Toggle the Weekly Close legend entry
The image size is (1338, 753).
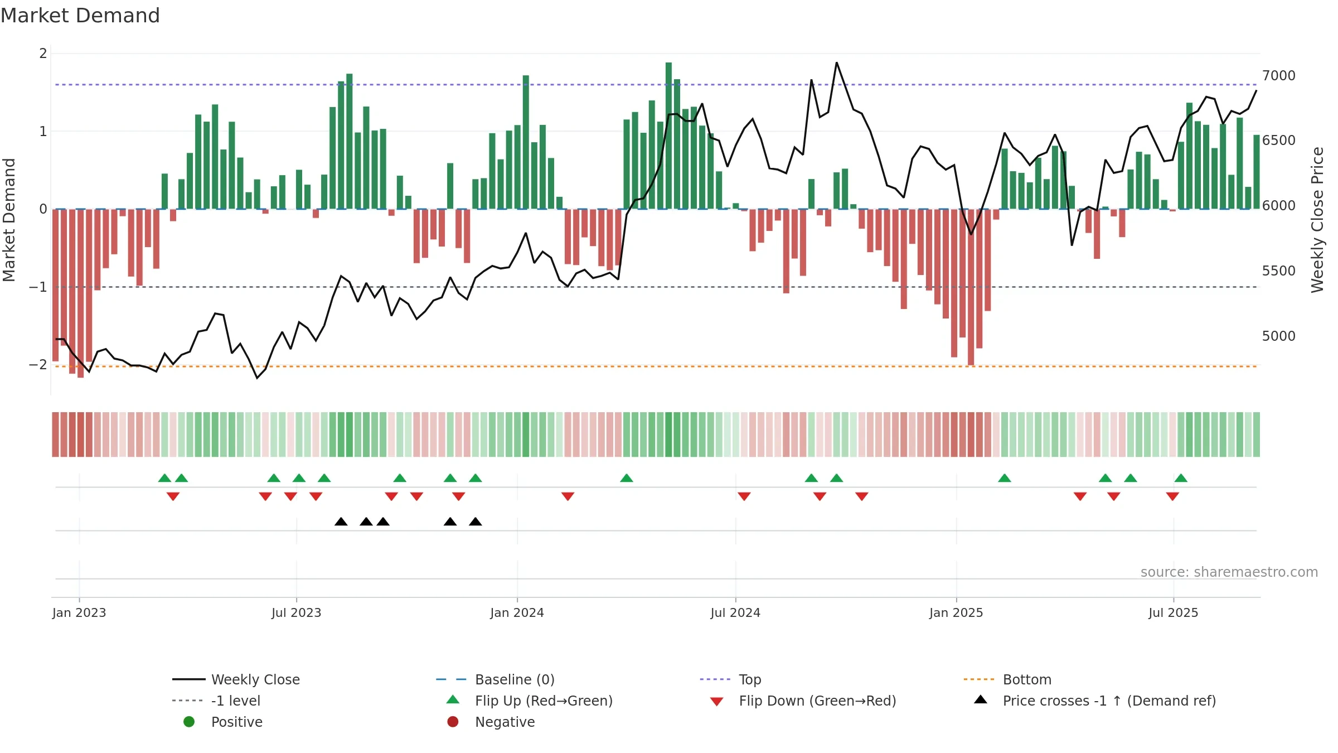236,679
